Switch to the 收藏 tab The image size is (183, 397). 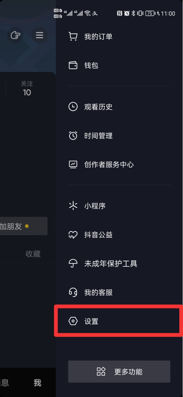(x=33, y=254)
